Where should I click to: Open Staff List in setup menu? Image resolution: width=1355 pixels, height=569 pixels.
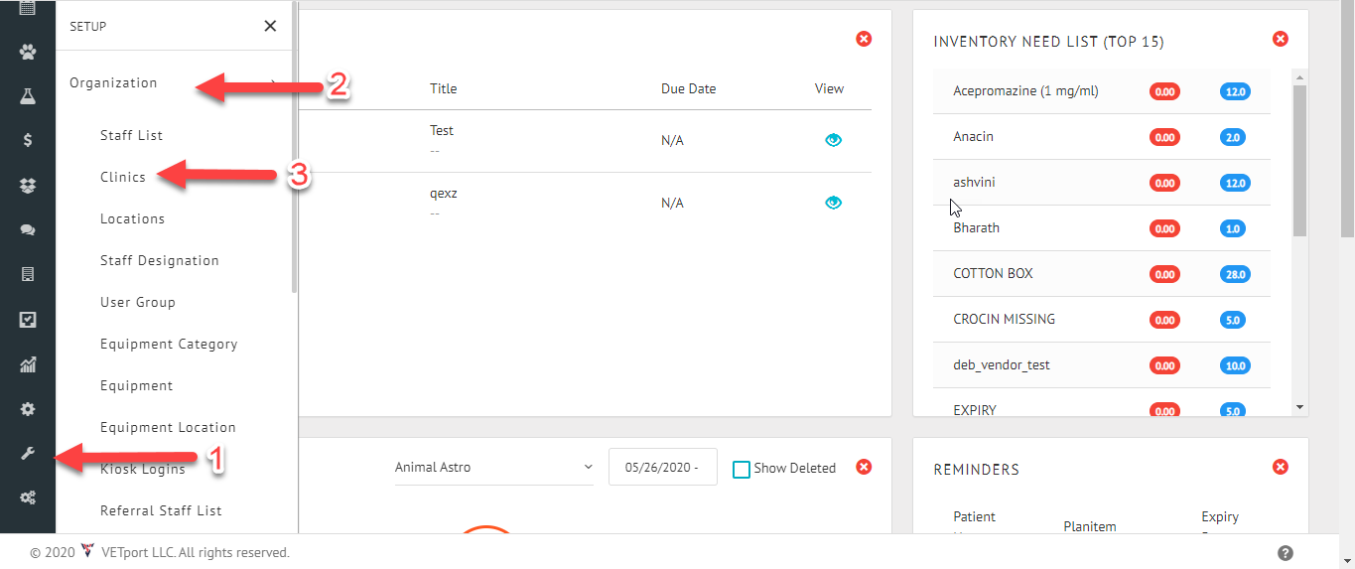(x=131, y=135)
